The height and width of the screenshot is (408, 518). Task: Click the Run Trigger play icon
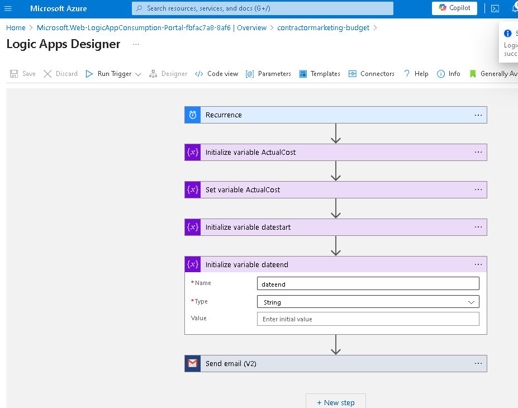pos(89,74)
